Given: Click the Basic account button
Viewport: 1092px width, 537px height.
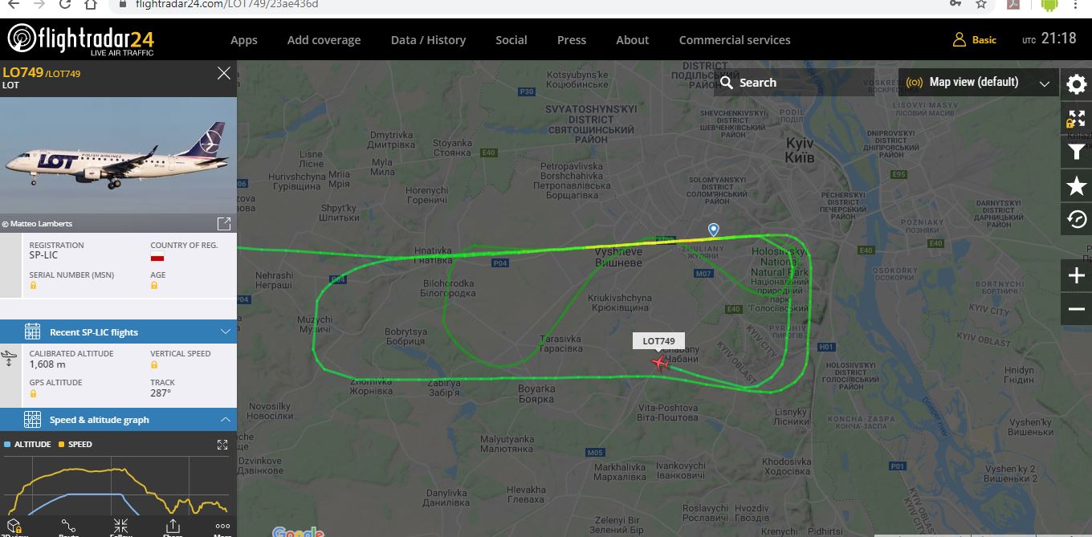Looking at the screenshot, I should point(975,39).
